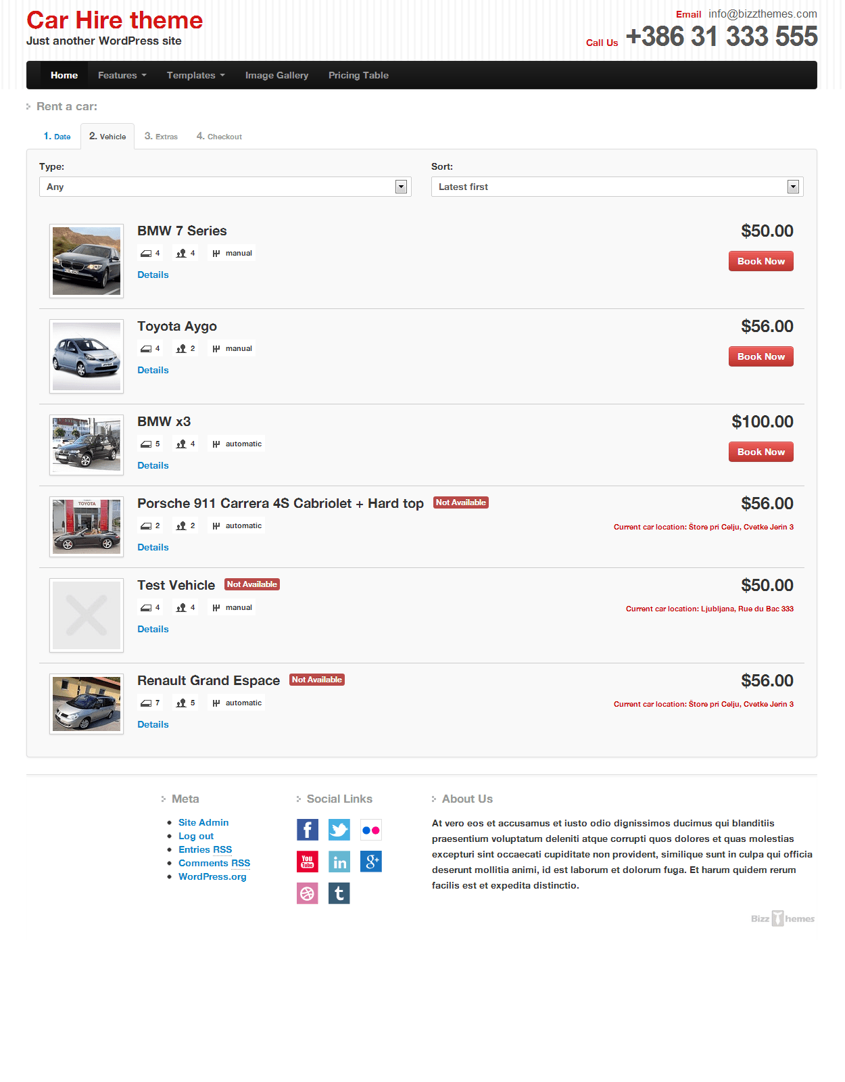Click the Toyota Aygo title
The width and height of the screenshot is (845, 1082).
pos(177,327)
